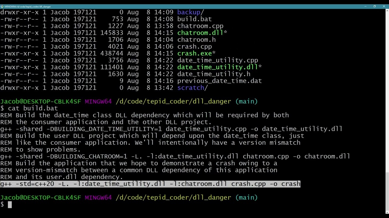Screen dimensions: 389x218
Task: Click the scratch/ directory name
Action: tap(192, 88)
